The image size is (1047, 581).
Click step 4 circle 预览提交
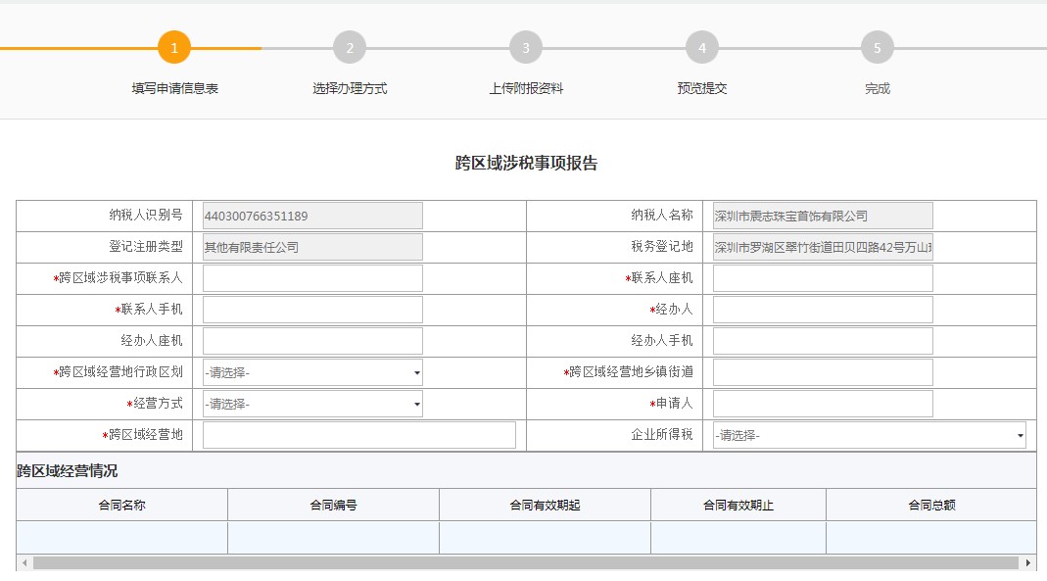pyautogui.click(x=701, y=47)
